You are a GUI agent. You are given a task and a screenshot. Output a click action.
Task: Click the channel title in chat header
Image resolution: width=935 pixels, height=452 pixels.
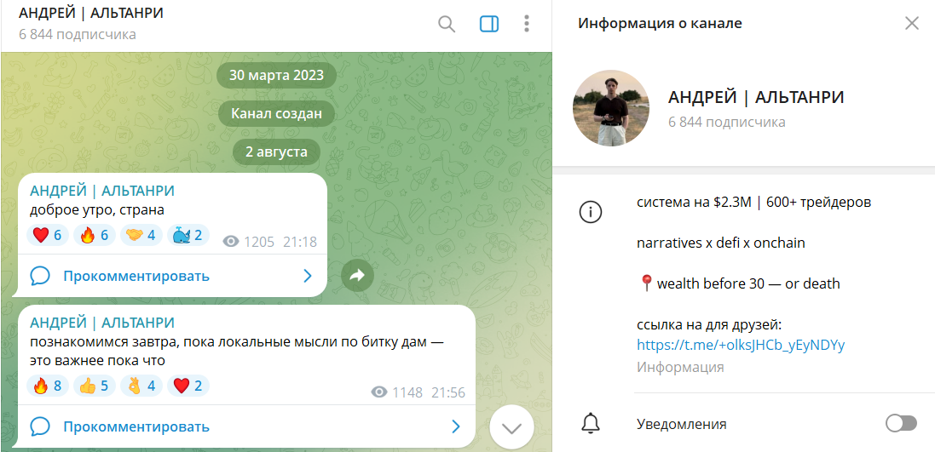[91, 13]
